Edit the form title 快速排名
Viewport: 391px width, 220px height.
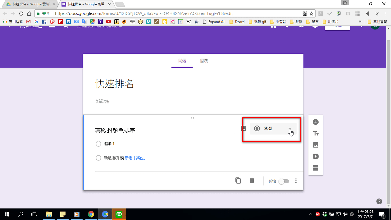tap(115, 84)
